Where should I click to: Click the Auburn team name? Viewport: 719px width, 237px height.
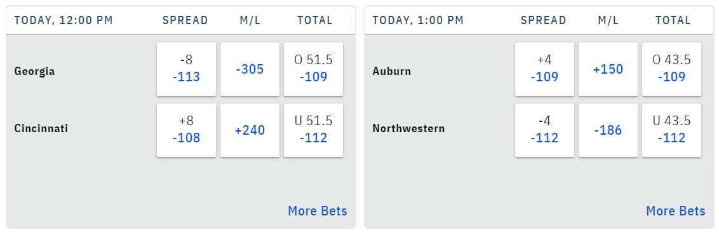click(x=392, y=72)
